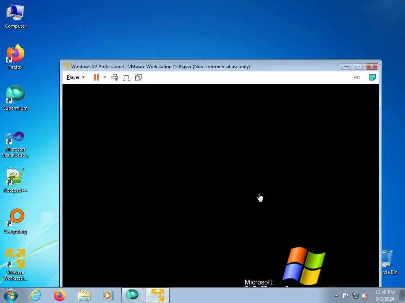Open the Player menu in VMware
The height and width of the screenshot is (303, 405).
click(x=76, y=77)
